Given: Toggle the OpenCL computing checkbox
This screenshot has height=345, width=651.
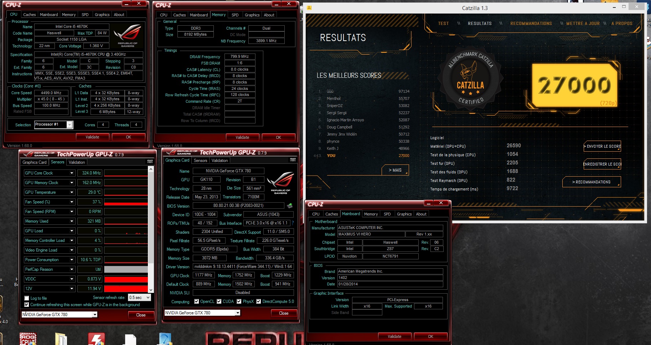Looking at the screenshot, I should click(196, 301).
